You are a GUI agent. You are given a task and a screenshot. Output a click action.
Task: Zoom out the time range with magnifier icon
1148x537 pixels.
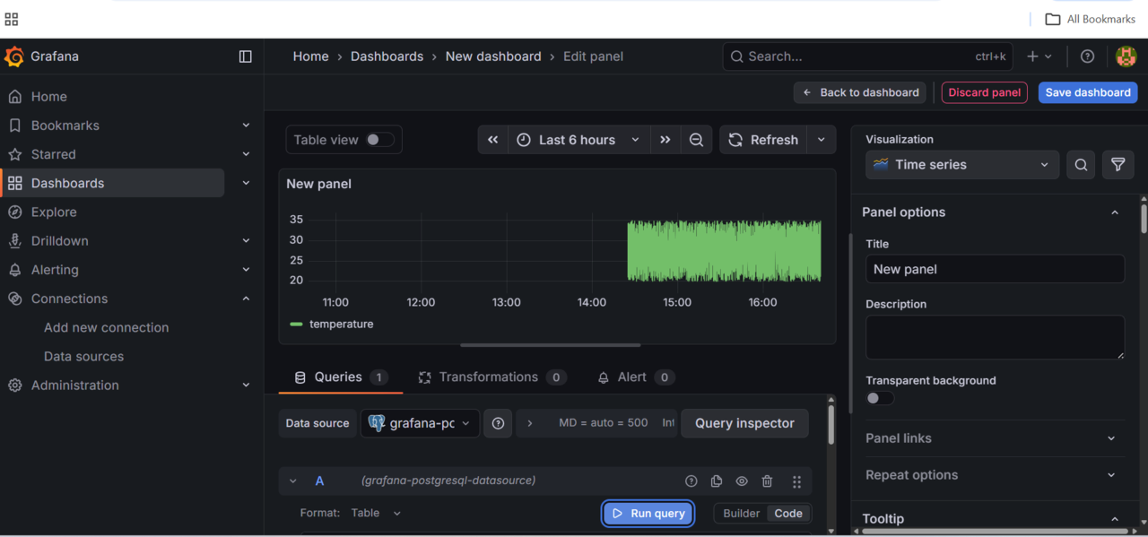pos(696,139)
